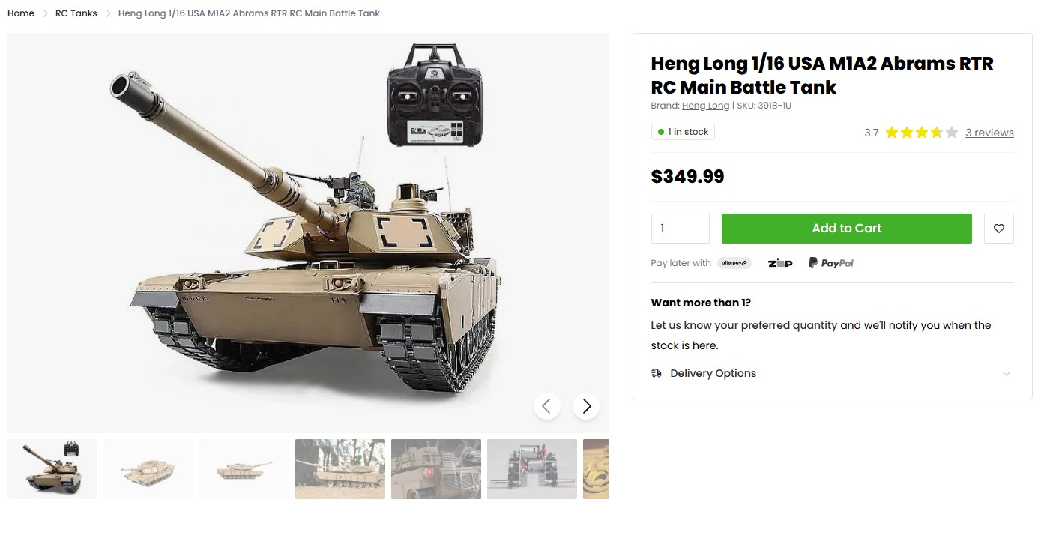Image resolution: width=1053 pixels, height=538 pixels.
Task: Open the Heng Long brand link
Action: 704,105
